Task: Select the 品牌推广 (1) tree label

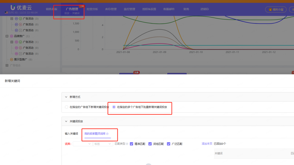Action: [22, 36]
